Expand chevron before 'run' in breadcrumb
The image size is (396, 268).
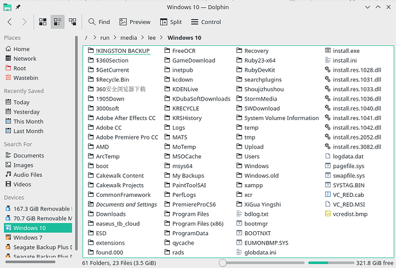click(x=95, y=37)
